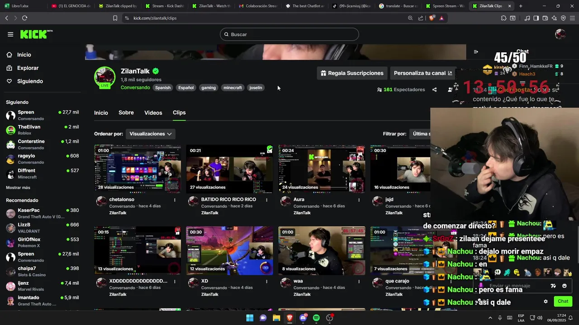Open the user avatar menu top right
579x325 pixels.
click(560, 34)
